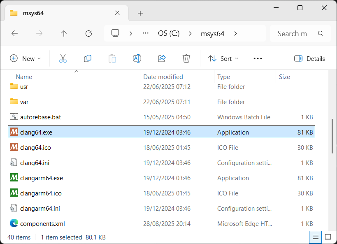Open components.xml with its Edge icon
The height and width of the screenshot is (244, 337).
click(x=14, y=223)
